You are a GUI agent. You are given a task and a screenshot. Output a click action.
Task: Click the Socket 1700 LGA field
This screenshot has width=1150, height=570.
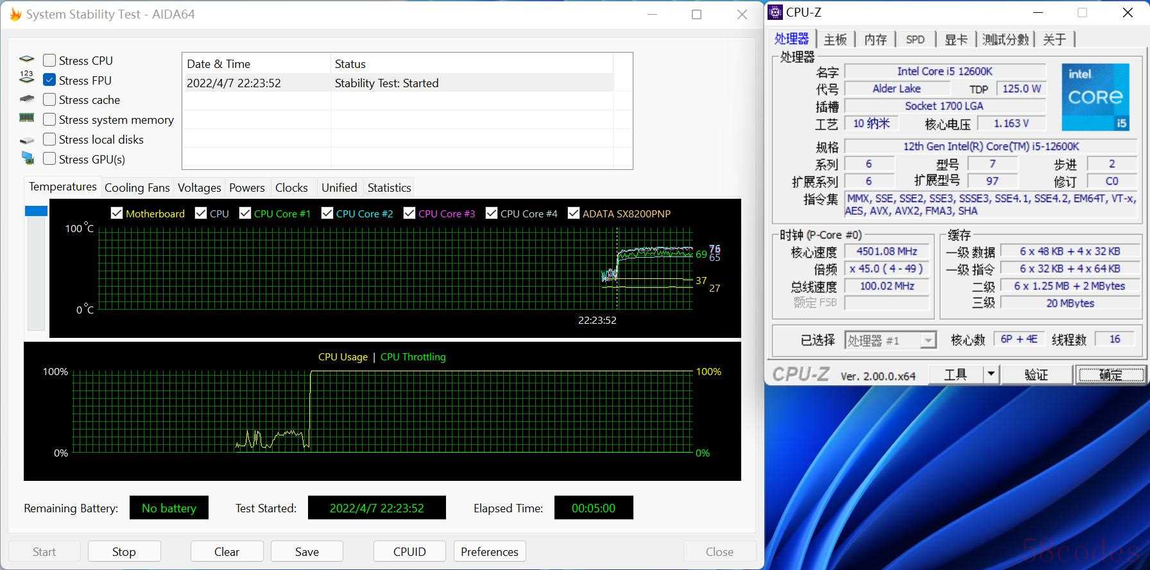[945, 106]
